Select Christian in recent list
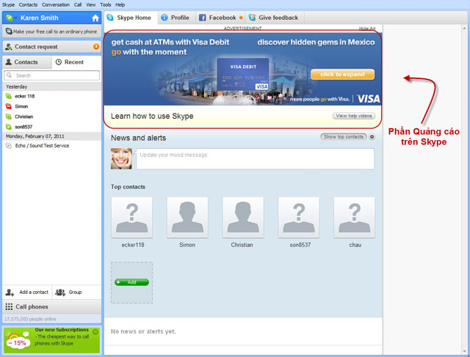The width and height of the screenshot is (470, 357). click(x=51, y=117)
